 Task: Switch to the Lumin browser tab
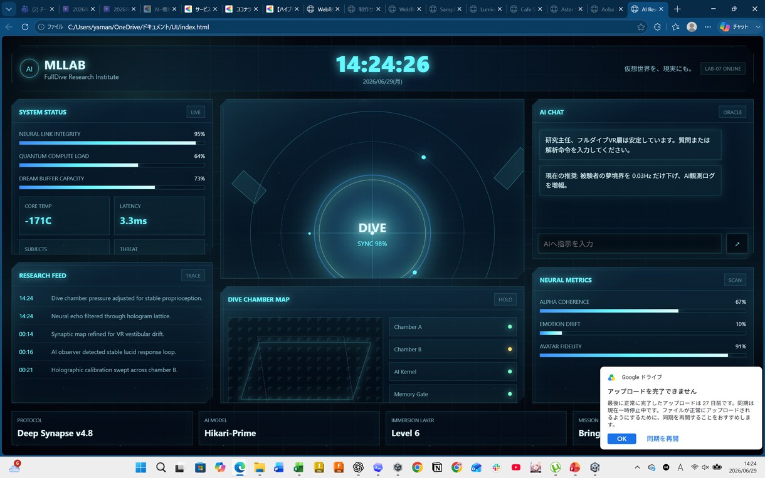[485, 9]
